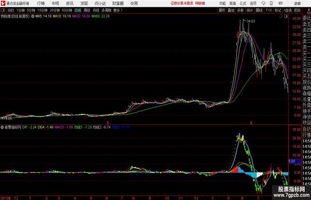Expand the main chart indicator dropdown beside 特锐德

33,16
